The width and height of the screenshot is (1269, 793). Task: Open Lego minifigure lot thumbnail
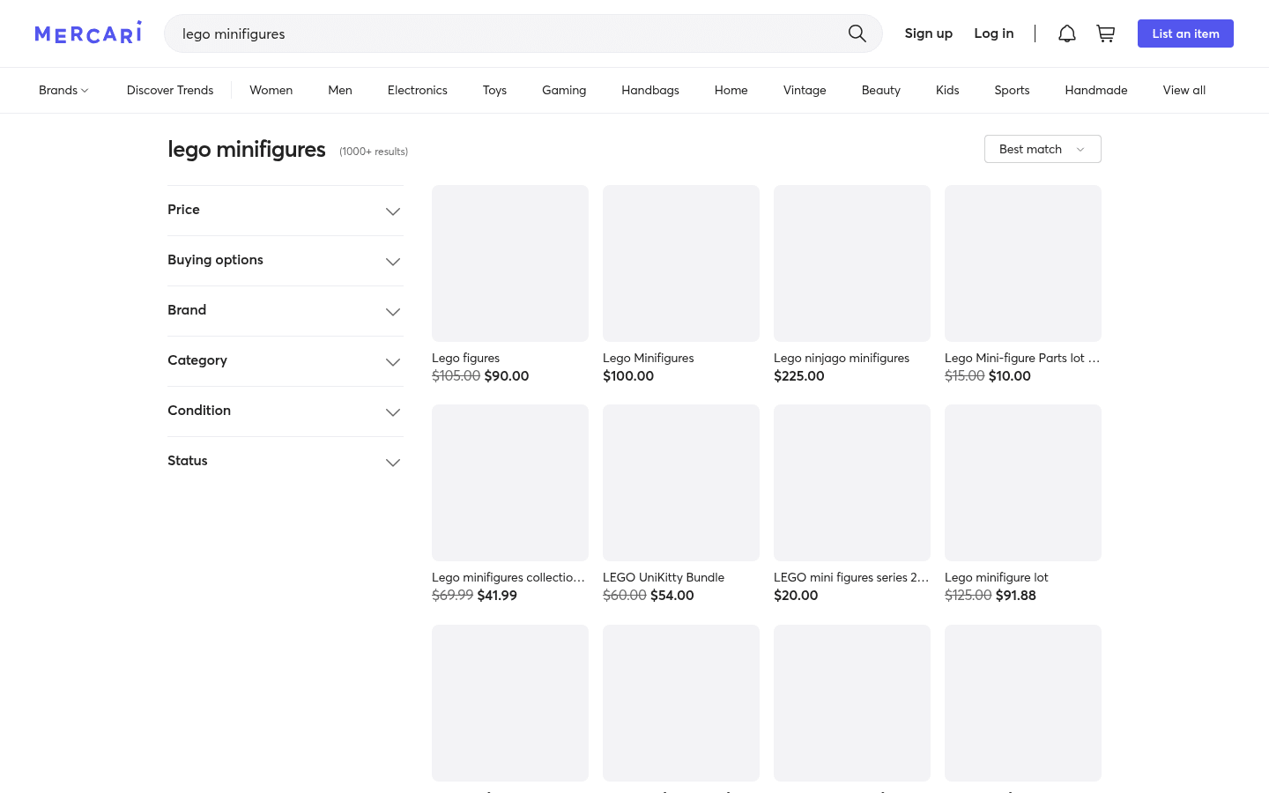1023,483
